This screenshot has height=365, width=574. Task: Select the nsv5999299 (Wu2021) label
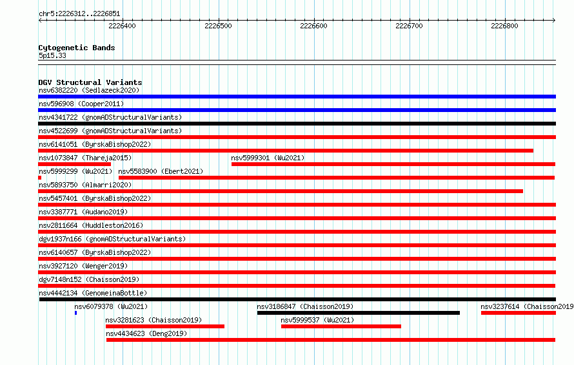click(75, 171)
